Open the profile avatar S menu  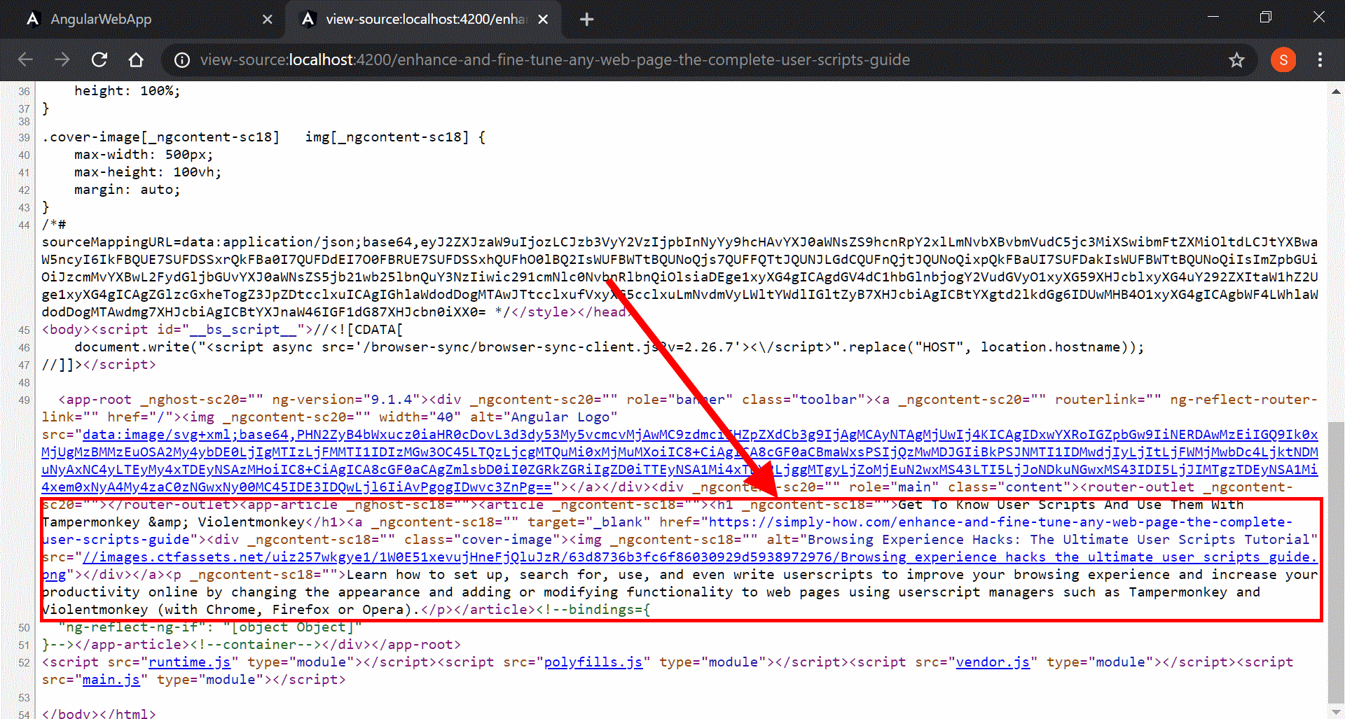coord(1283,60)
